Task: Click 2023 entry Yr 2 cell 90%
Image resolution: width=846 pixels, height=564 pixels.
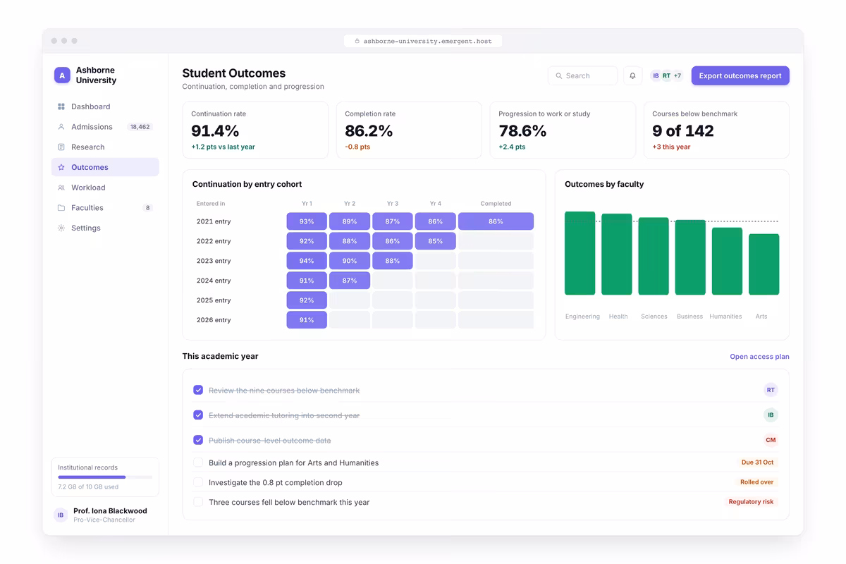Action: 350,261
